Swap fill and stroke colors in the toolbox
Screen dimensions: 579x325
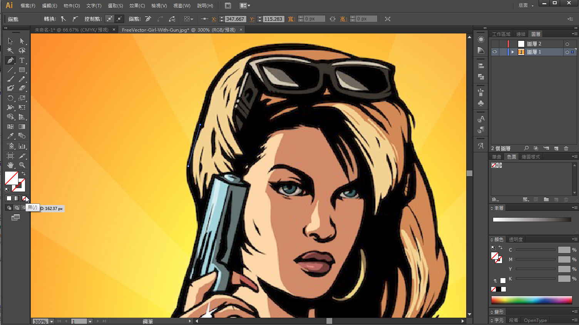23,174
